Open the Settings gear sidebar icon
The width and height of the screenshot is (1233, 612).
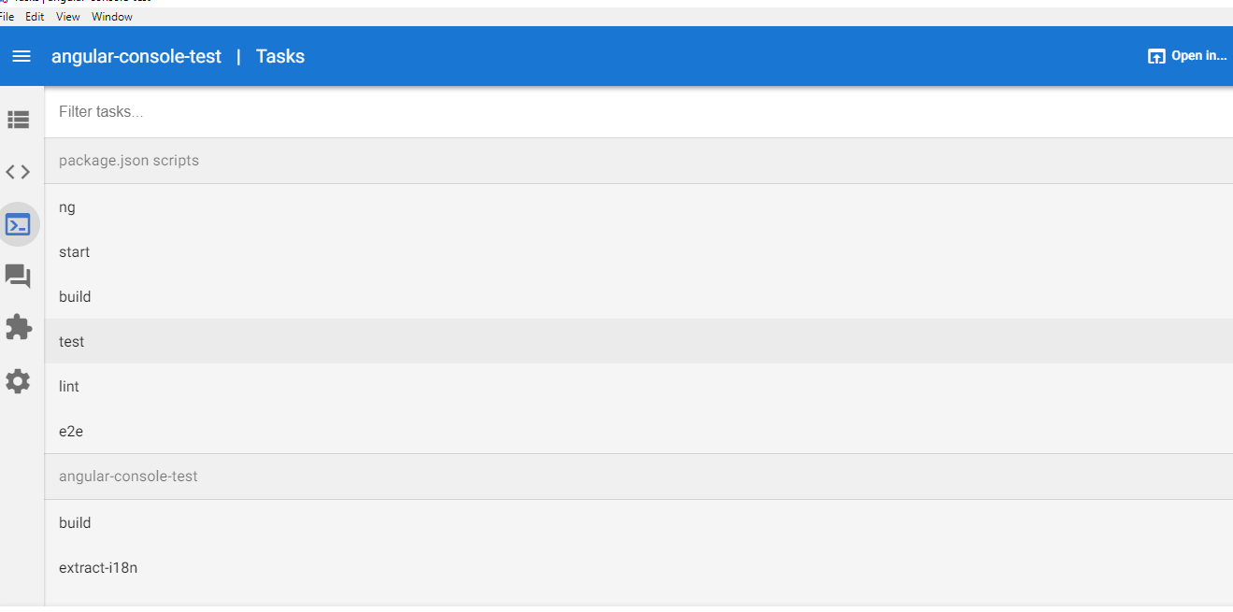point(18,381)
